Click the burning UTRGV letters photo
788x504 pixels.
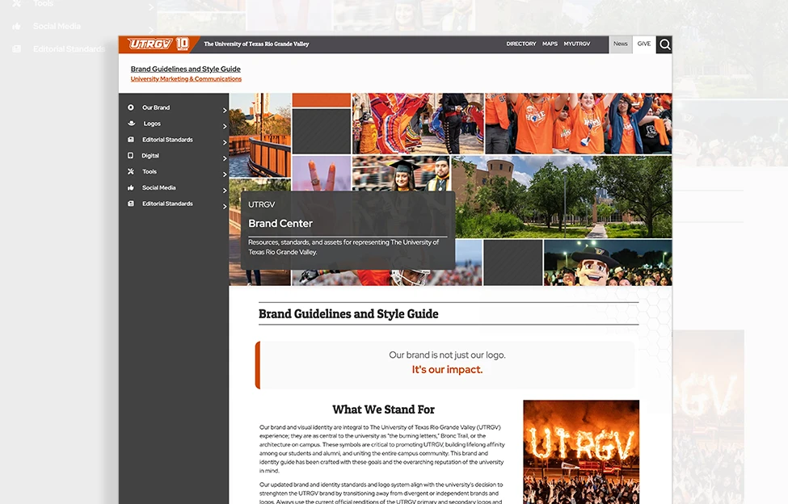click(x=581, y=451)
